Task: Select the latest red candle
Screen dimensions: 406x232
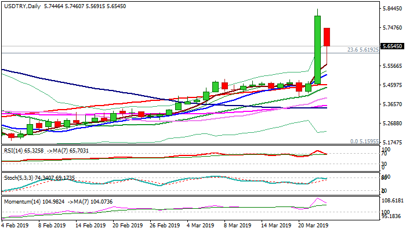Action: pos(327,37)
